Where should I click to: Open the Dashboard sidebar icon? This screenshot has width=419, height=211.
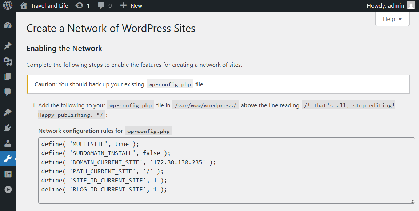(x=8, y=26)
